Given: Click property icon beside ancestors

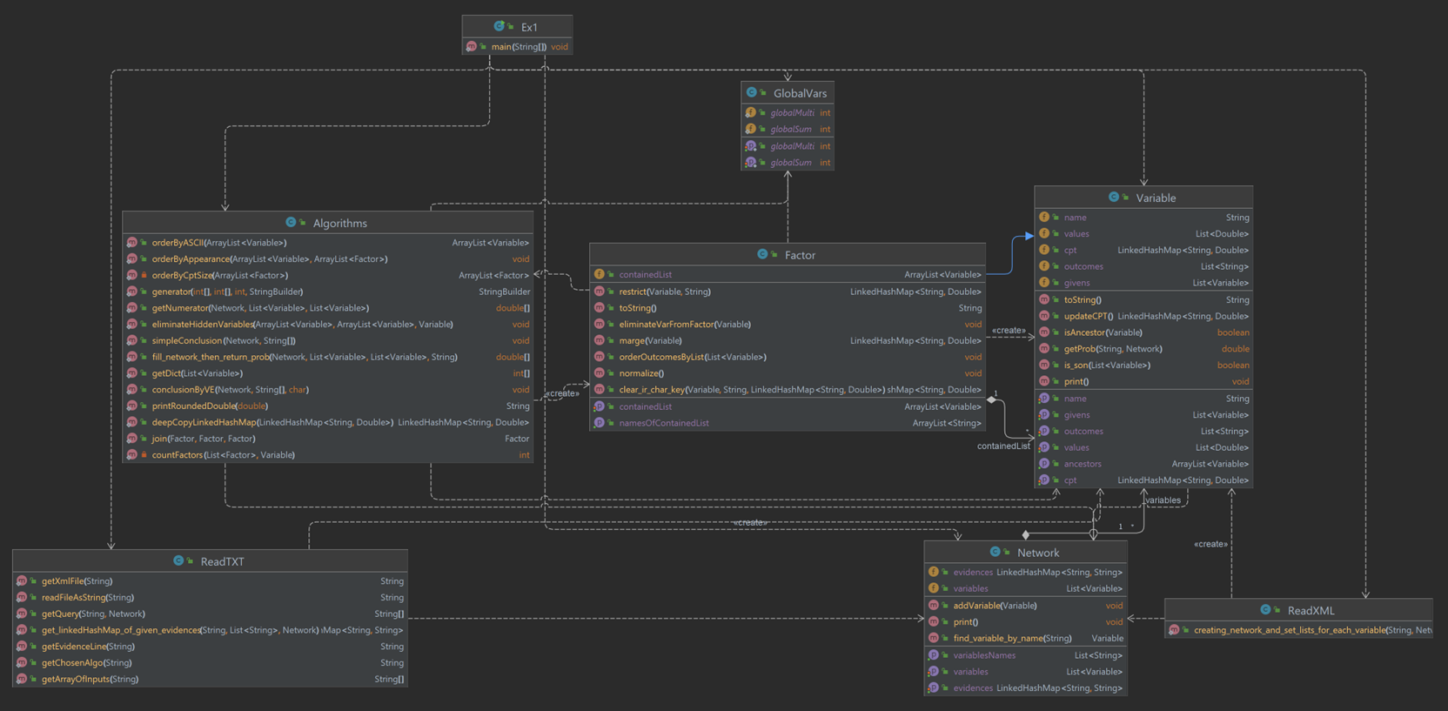Looking at the screenshot, I should [1043, 464].
